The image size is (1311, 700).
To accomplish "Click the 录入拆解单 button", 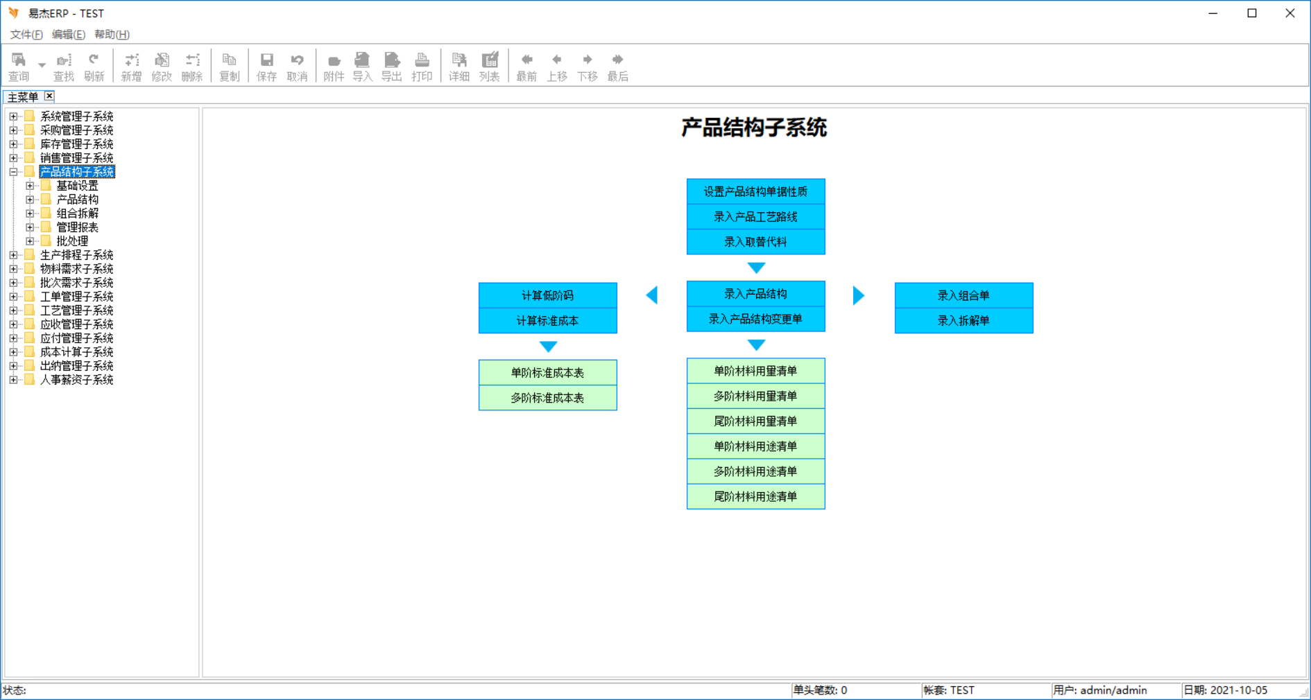I will point(963,321).
